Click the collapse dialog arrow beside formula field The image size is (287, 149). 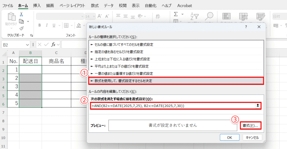[258, 106]
